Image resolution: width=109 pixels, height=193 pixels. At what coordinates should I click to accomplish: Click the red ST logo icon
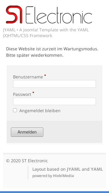tap(14, 14)
